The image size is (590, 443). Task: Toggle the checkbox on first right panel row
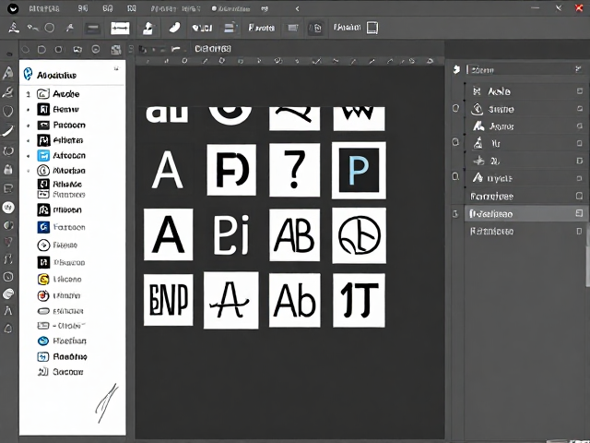coord(580,90)
